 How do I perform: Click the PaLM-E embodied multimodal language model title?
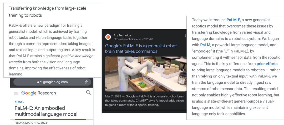46,111
